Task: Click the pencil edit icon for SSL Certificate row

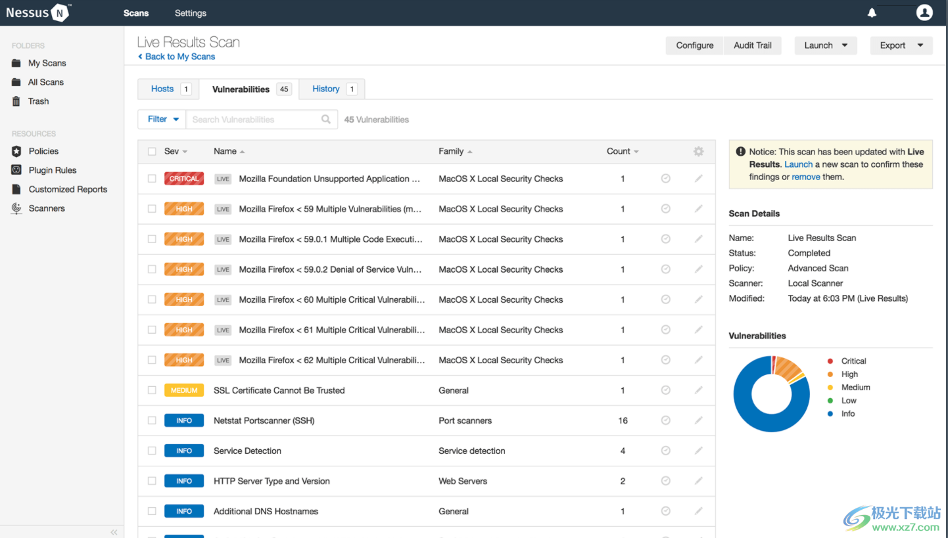Action: tap(698, 390)
